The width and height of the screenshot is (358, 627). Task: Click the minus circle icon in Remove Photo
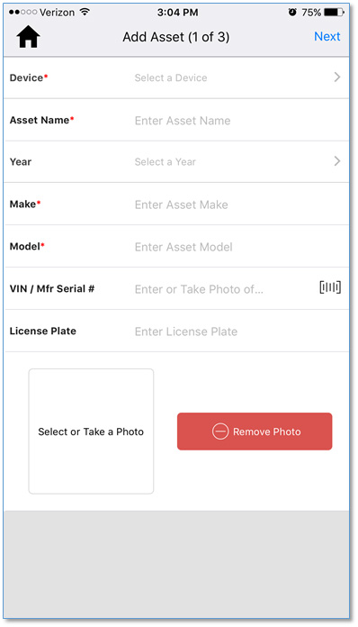pos(220,432)
